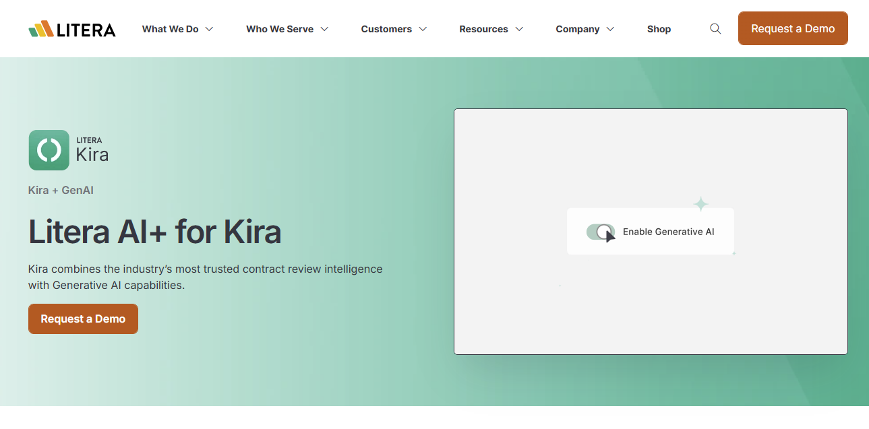Open the Who We Serve menu
This screenshot has height=429, width=869.
(x=280, y=29)
